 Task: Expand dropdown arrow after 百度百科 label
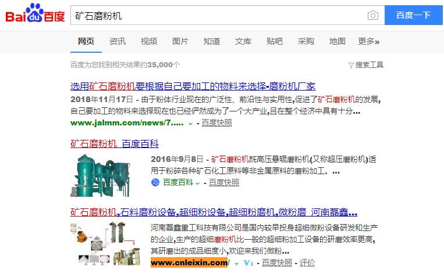(x=198, y=183)
